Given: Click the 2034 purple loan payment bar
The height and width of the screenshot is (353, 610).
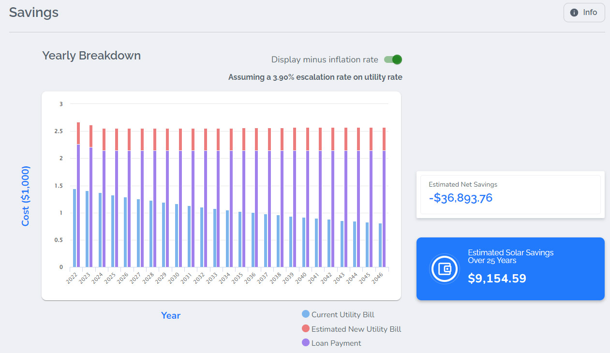Looking at the screenshot, I should pyautogui.click(x=231, y=208).
